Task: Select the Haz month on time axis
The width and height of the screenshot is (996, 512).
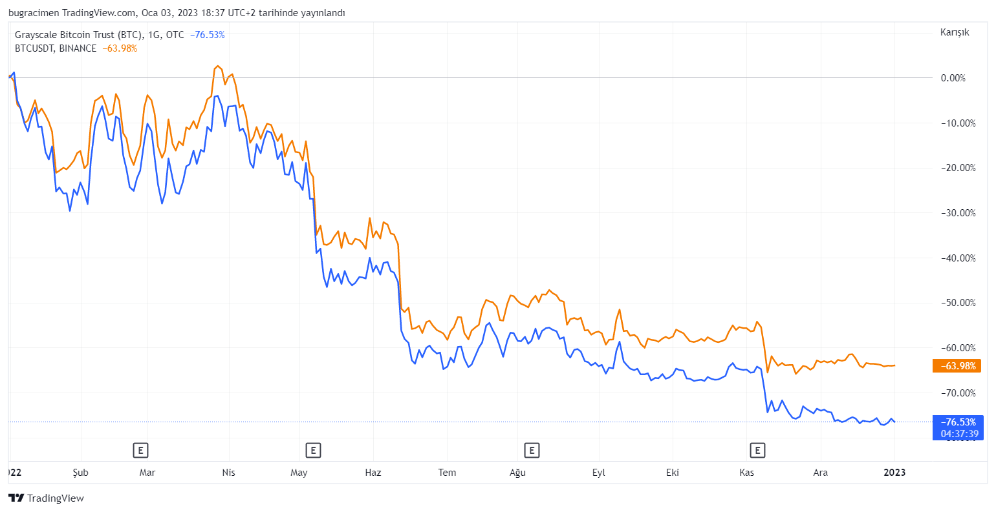Action: click(x=373, y=473)
